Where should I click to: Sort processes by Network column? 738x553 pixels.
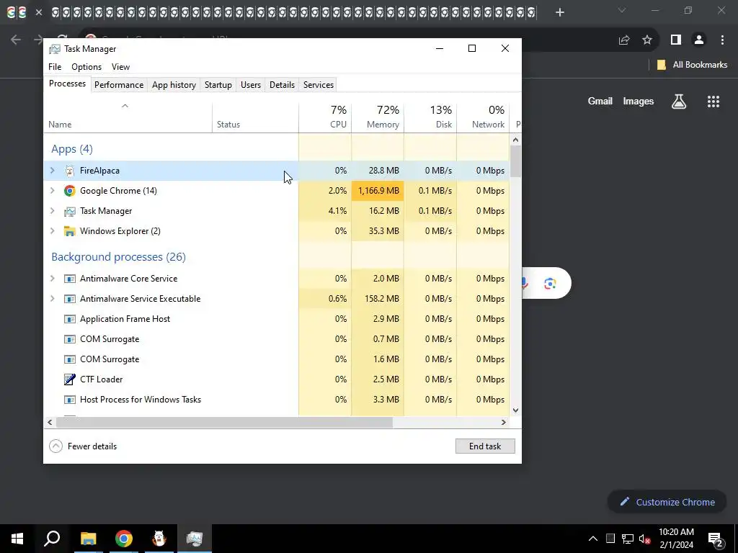coord(484,117)
